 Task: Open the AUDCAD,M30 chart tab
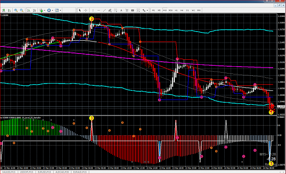coord(62,172)
